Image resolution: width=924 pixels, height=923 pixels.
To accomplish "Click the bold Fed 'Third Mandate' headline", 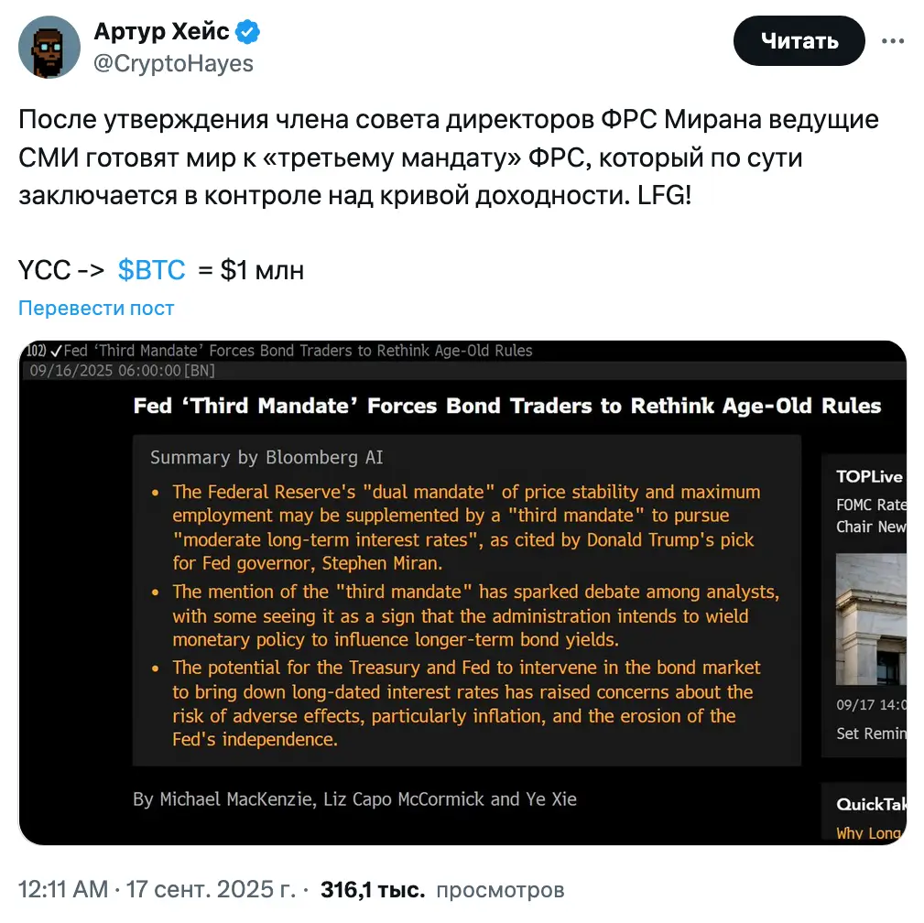I will point(507,406).
